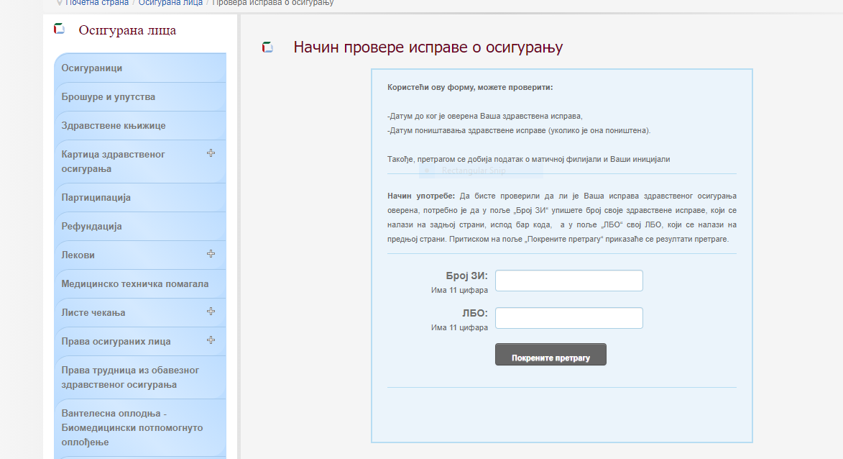
Task: Expand the Картица здравственог осигурања submenu
Action: click(211, 153)
